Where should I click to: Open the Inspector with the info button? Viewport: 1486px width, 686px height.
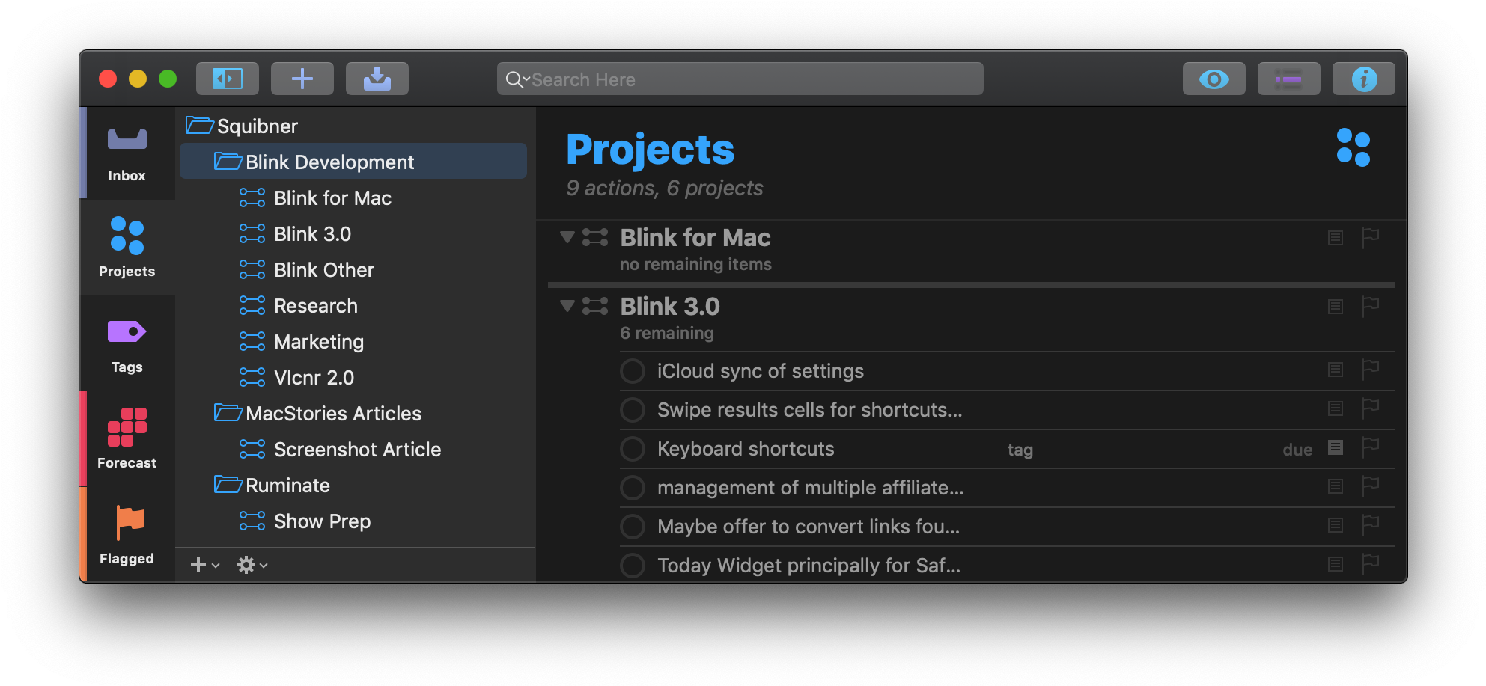point(1363,79)
